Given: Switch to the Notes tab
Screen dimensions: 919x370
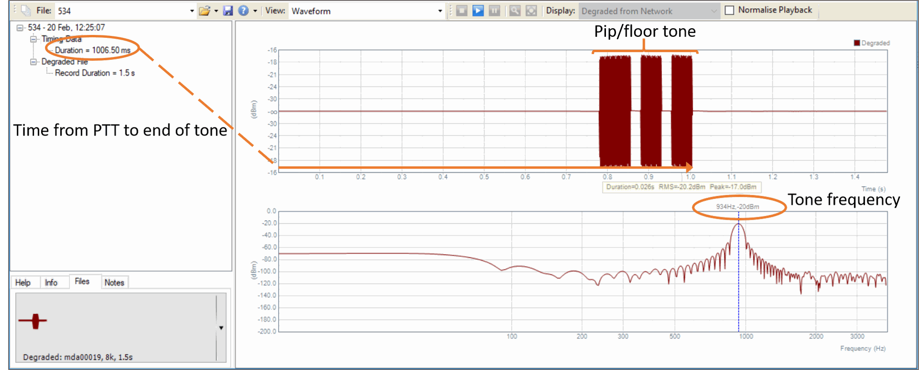Looking at the screenshot, I should coord(114,282).
